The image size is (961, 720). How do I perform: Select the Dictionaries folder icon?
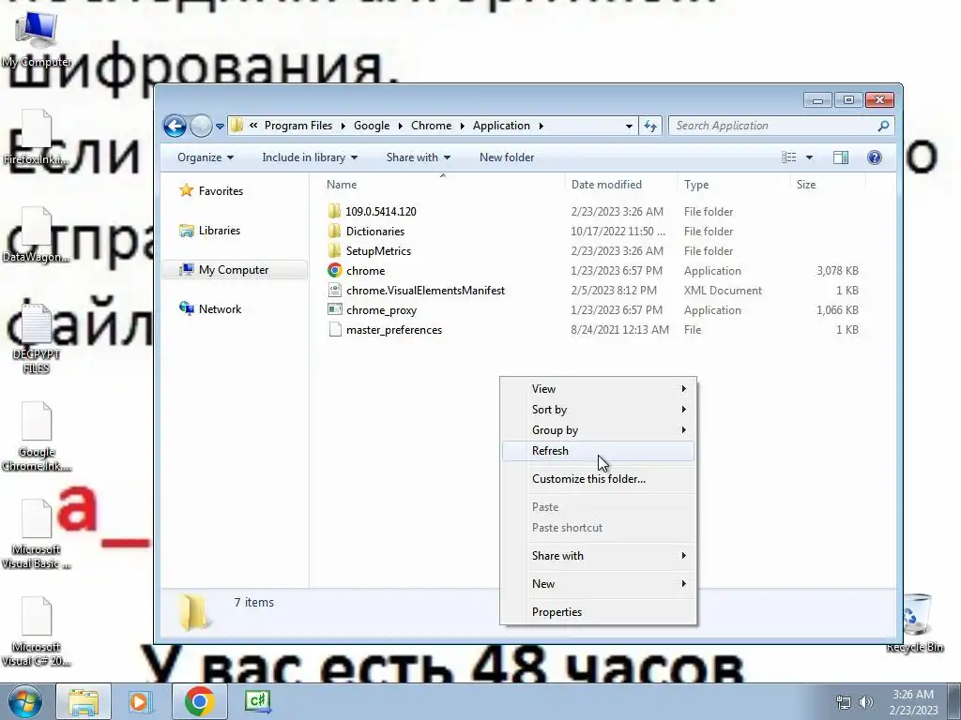point(334,232)
